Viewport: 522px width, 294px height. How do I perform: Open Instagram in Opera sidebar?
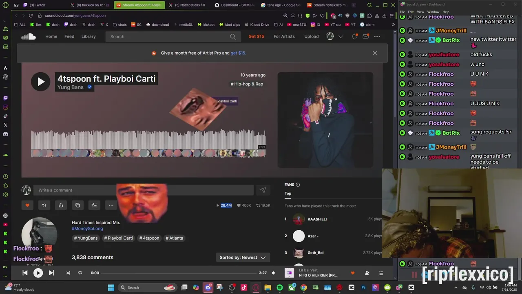click(x=5, y=107)
